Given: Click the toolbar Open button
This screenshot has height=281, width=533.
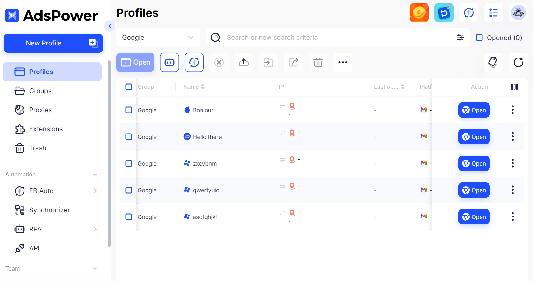Looking at the screenshot, I should point(135,62).
